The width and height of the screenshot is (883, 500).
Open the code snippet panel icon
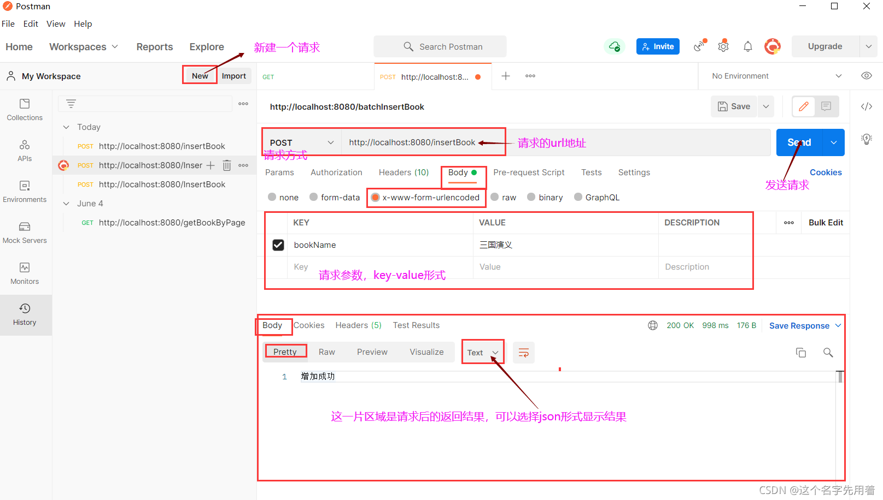[867, 106]
